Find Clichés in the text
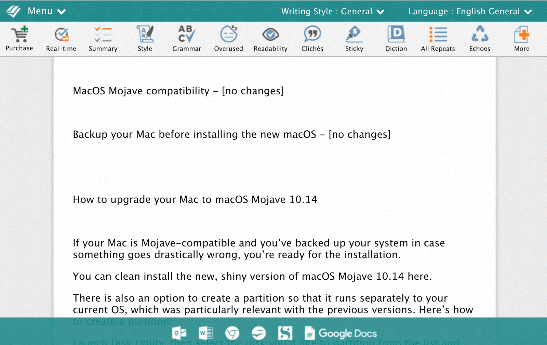The height and width of the screenshot is (345, 547). [312, 39]
